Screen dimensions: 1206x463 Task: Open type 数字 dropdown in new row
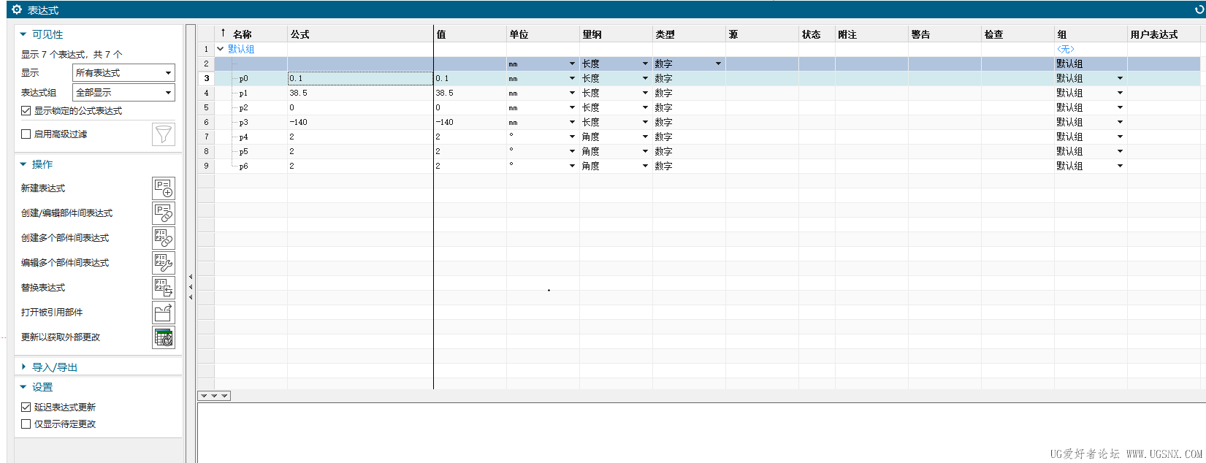coord(718,64)
